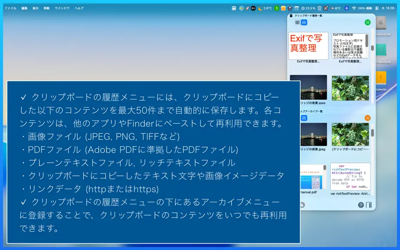Click the 18:39 date and time clock
Viewport: 400px width, 250px height.
tap(388, 8)
